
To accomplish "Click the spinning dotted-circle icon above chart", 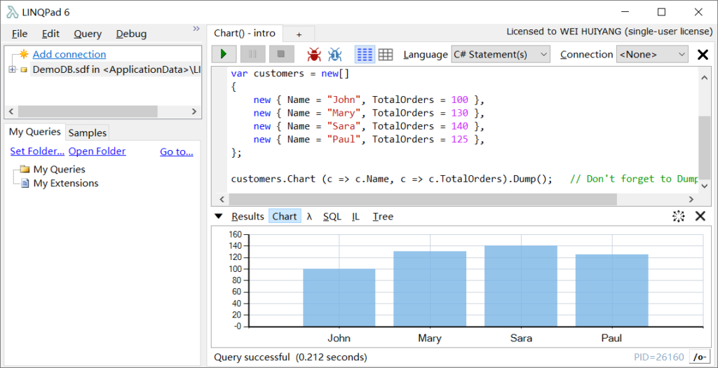I will pos(678,216).
